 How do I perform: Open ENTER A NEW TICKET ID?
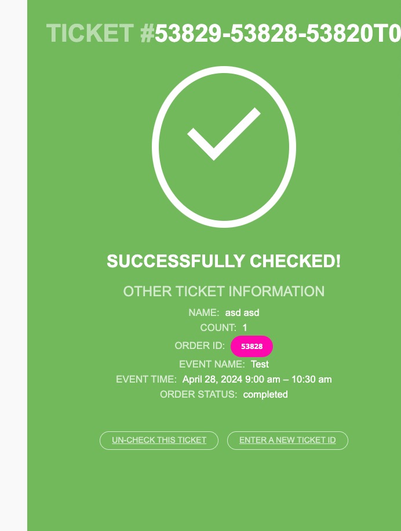287,441
